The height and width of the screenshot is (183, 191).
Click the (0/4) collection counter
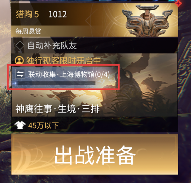tap(102, 74)
